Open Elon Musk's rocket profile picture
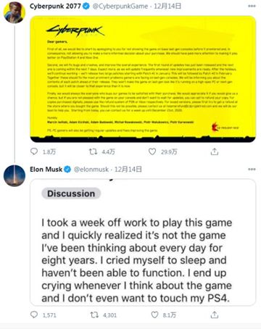The image size is (261, 329). (x=14, y=175)
